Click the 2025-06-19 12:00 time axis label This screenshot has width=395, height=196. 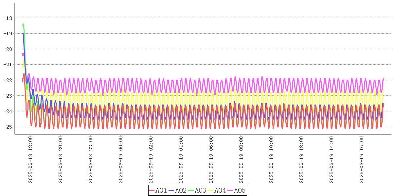pyautogui.click(x=301, y=160)
